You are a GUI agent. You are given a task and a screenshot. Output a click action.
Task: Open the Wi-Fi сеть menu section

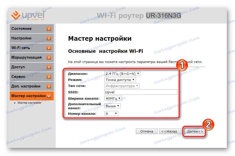32,48
